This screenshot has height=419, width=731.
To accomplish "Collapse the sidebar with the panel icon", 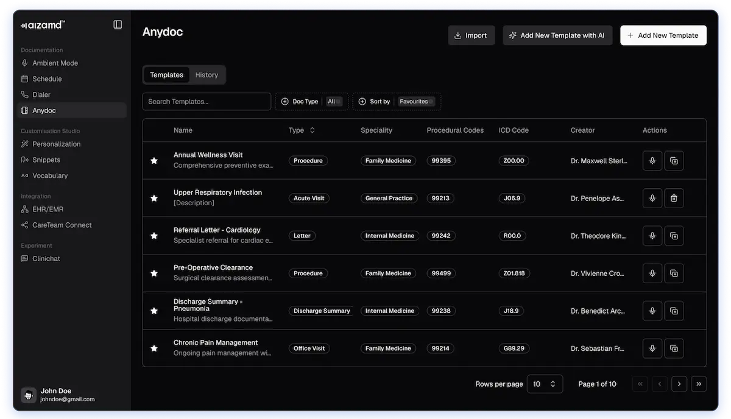I will pyautogui.click(x=118, y=24).
